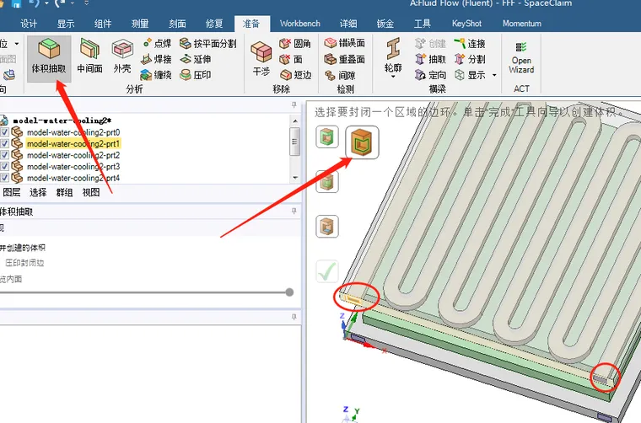Image resolution: width=641 pixels, height=423 pixels.
Task: Open the quick access toolbar customize arrow
Action: click(86, 3)
